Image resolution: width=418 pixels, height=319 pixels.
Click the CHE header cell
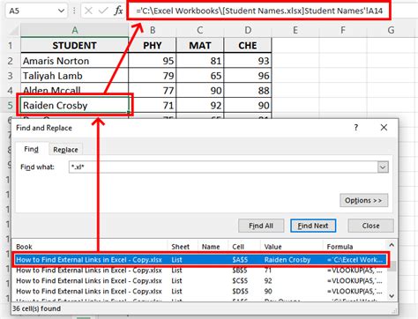click(248, 46)
